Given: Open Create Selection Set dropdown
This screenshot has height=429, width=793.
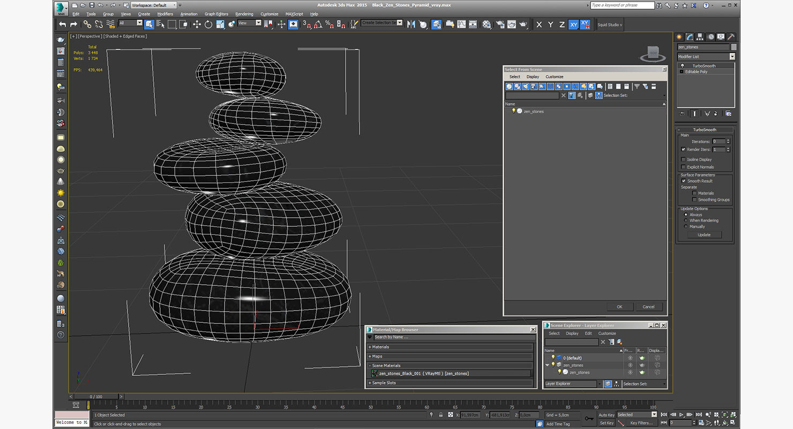Looking at the screenshot, I should [381, 23].
